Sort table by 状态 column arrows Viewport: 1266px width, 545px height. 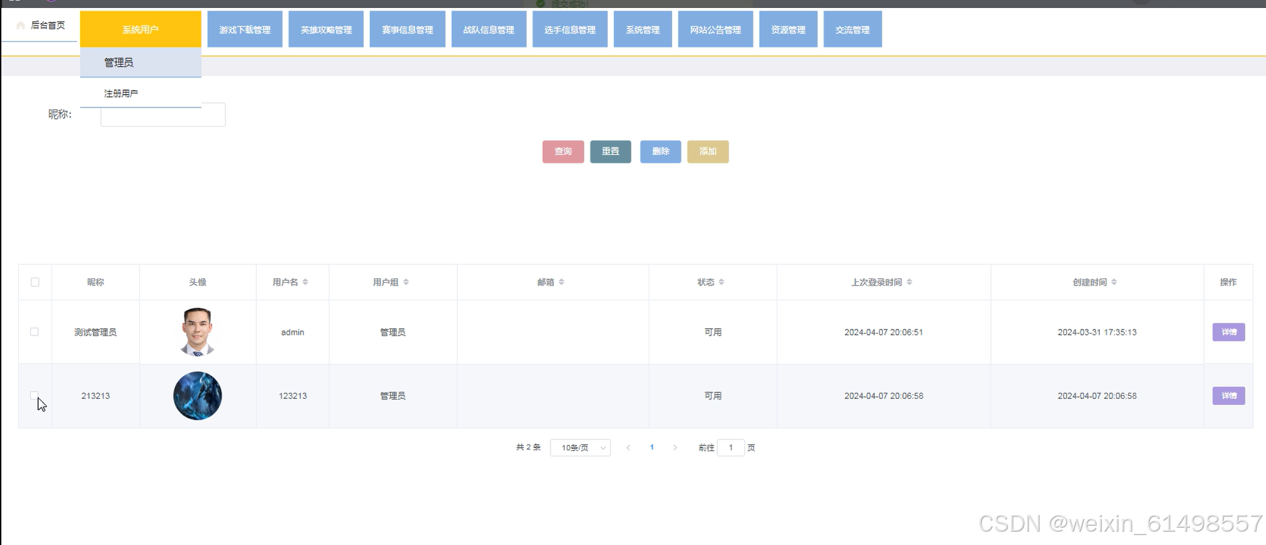(x=721, y=282)
